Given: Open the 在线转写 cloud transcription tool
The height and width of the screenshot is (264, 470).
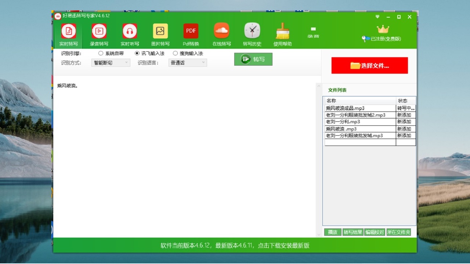Looking at the screenshot, I should tap(221, 35).
